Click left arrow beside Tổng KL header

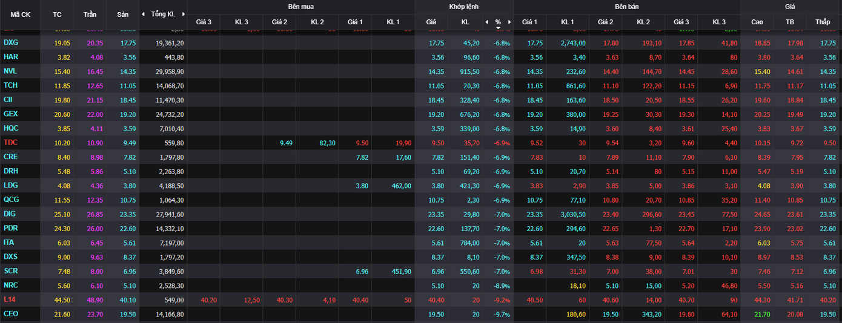point(143,14)
